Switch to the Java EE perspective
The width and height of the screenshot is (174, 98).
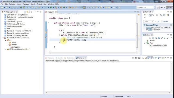163,8
